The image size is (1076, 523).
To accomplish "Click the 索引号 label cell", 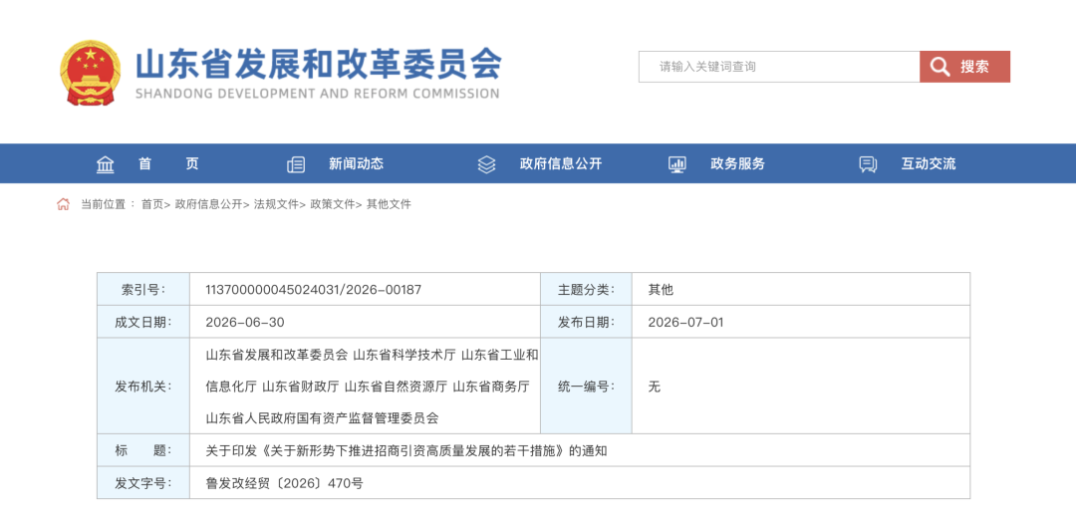I will tap(143, 290).
